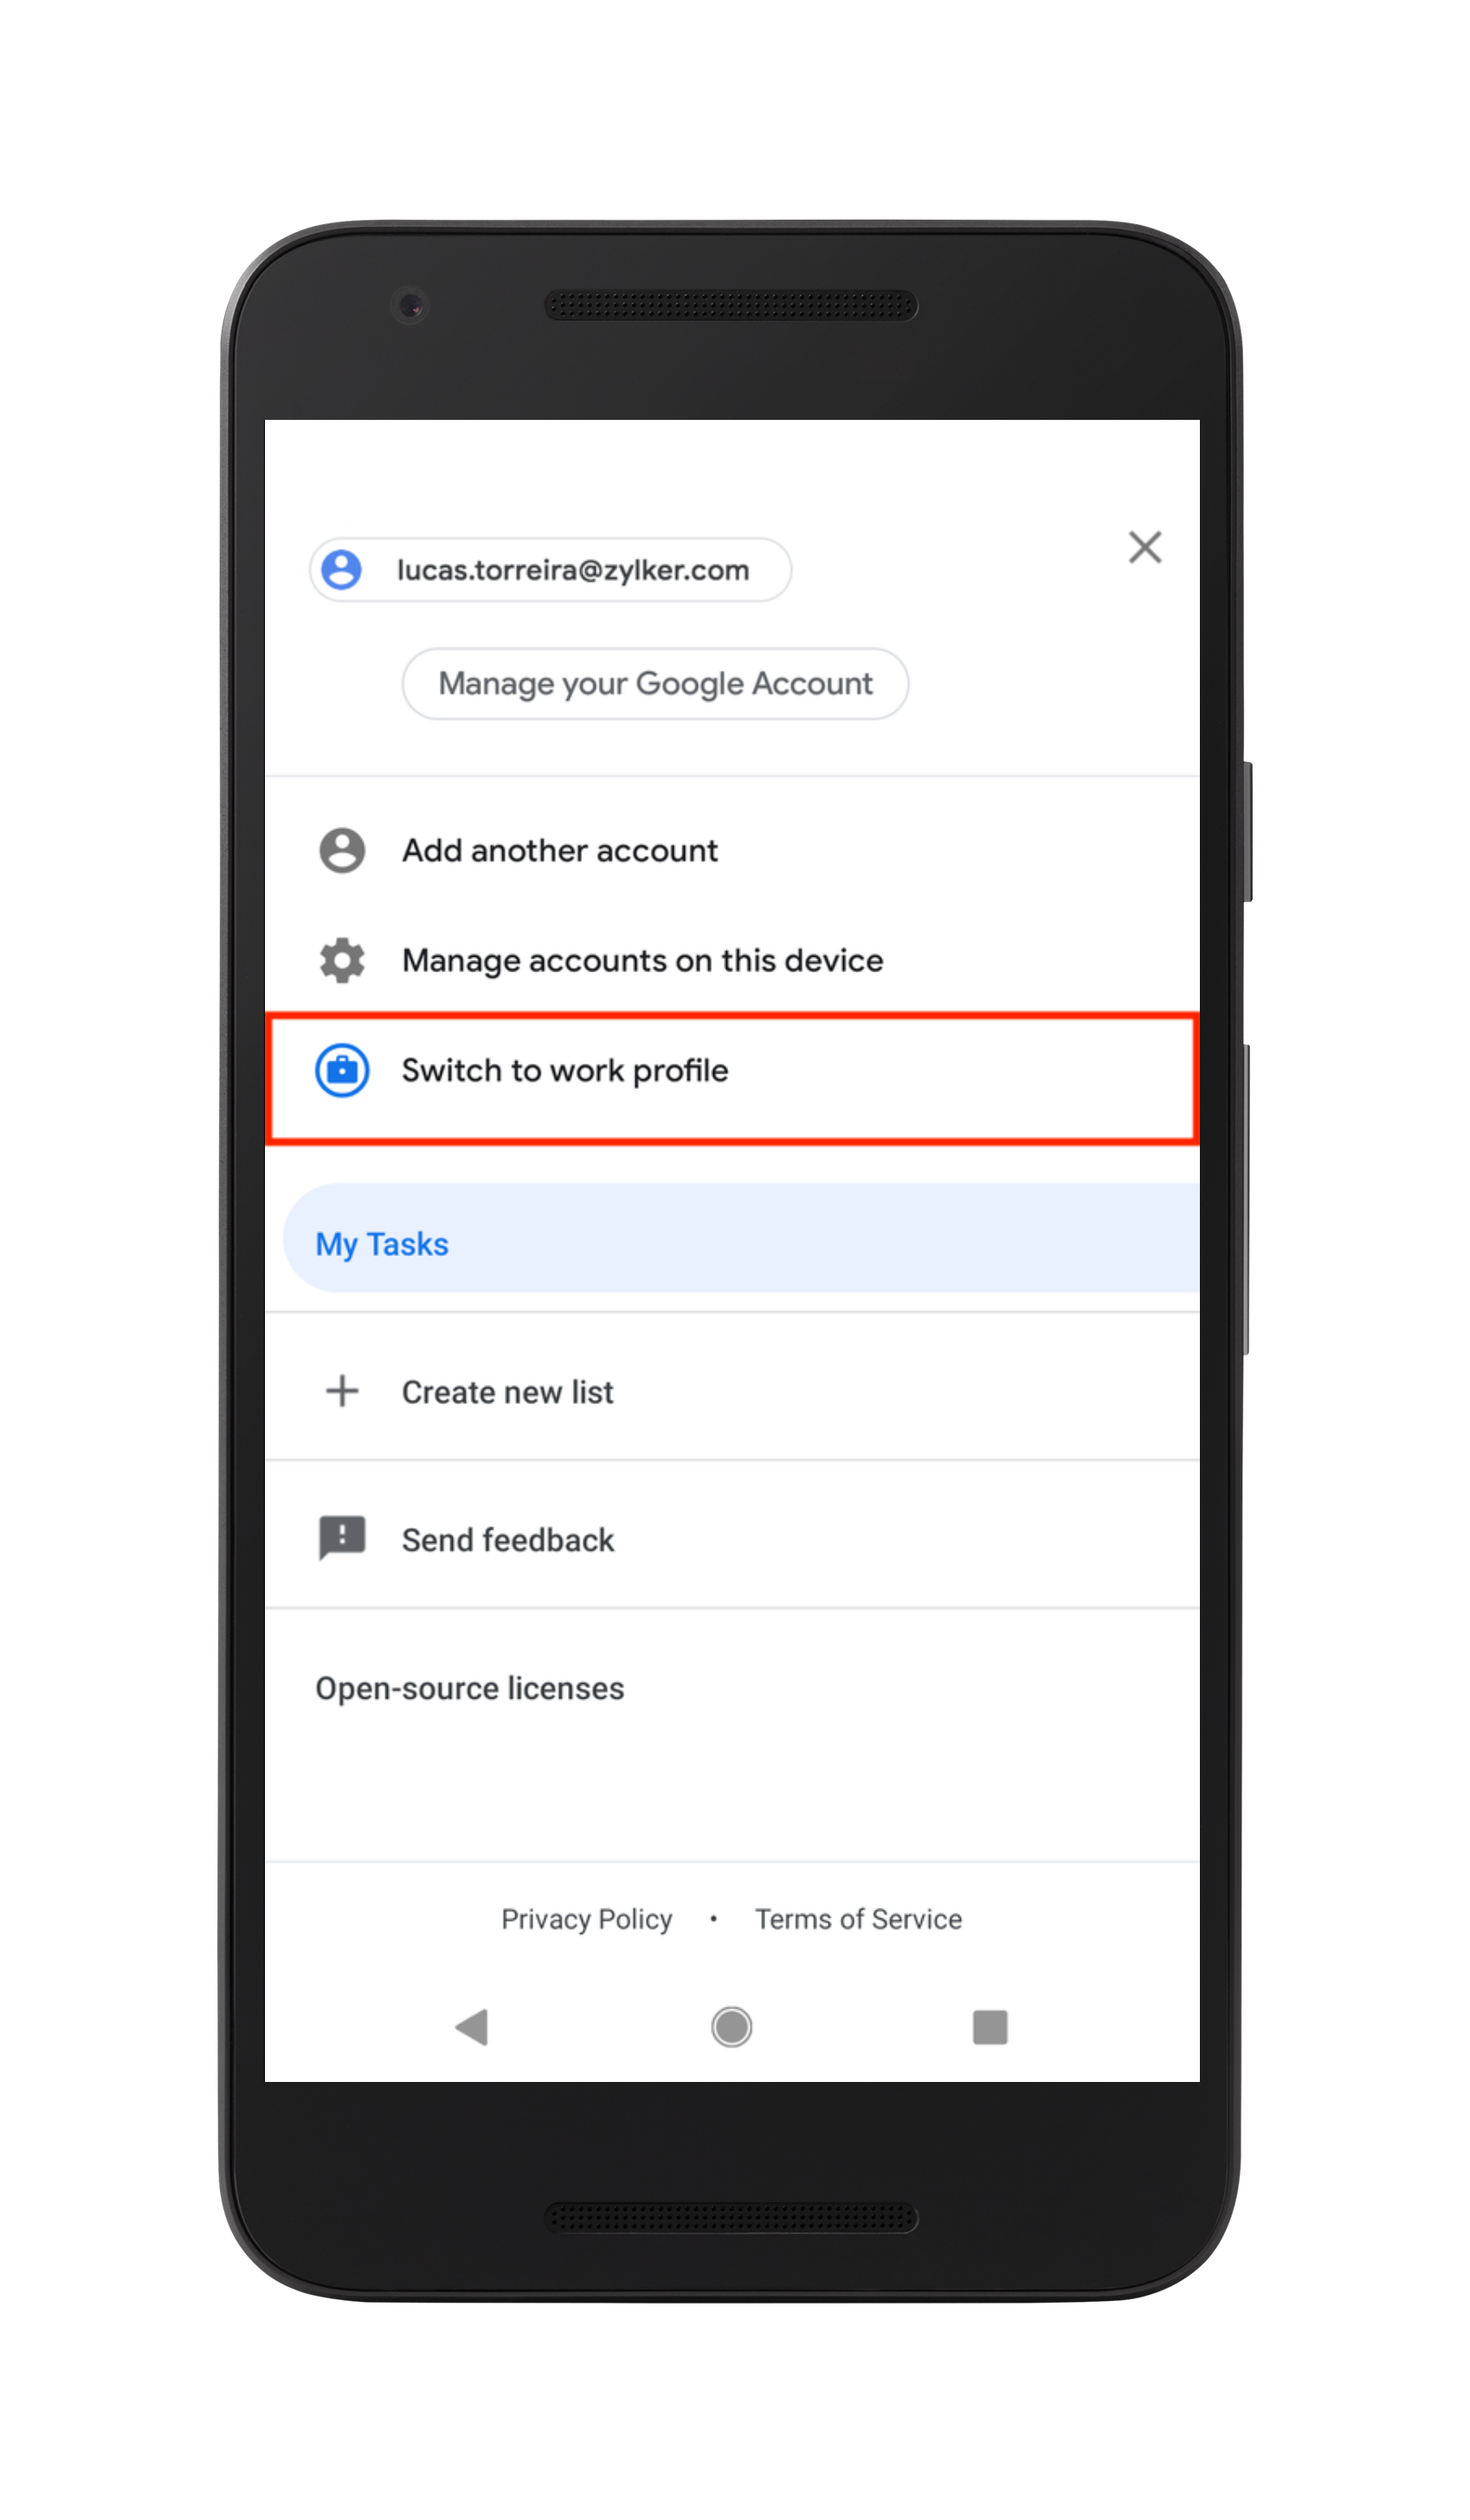The height and width of the screenshot is (2520, 1470).
Task: Tap the blue account avatar icon
Action: (x=342, y=570)
